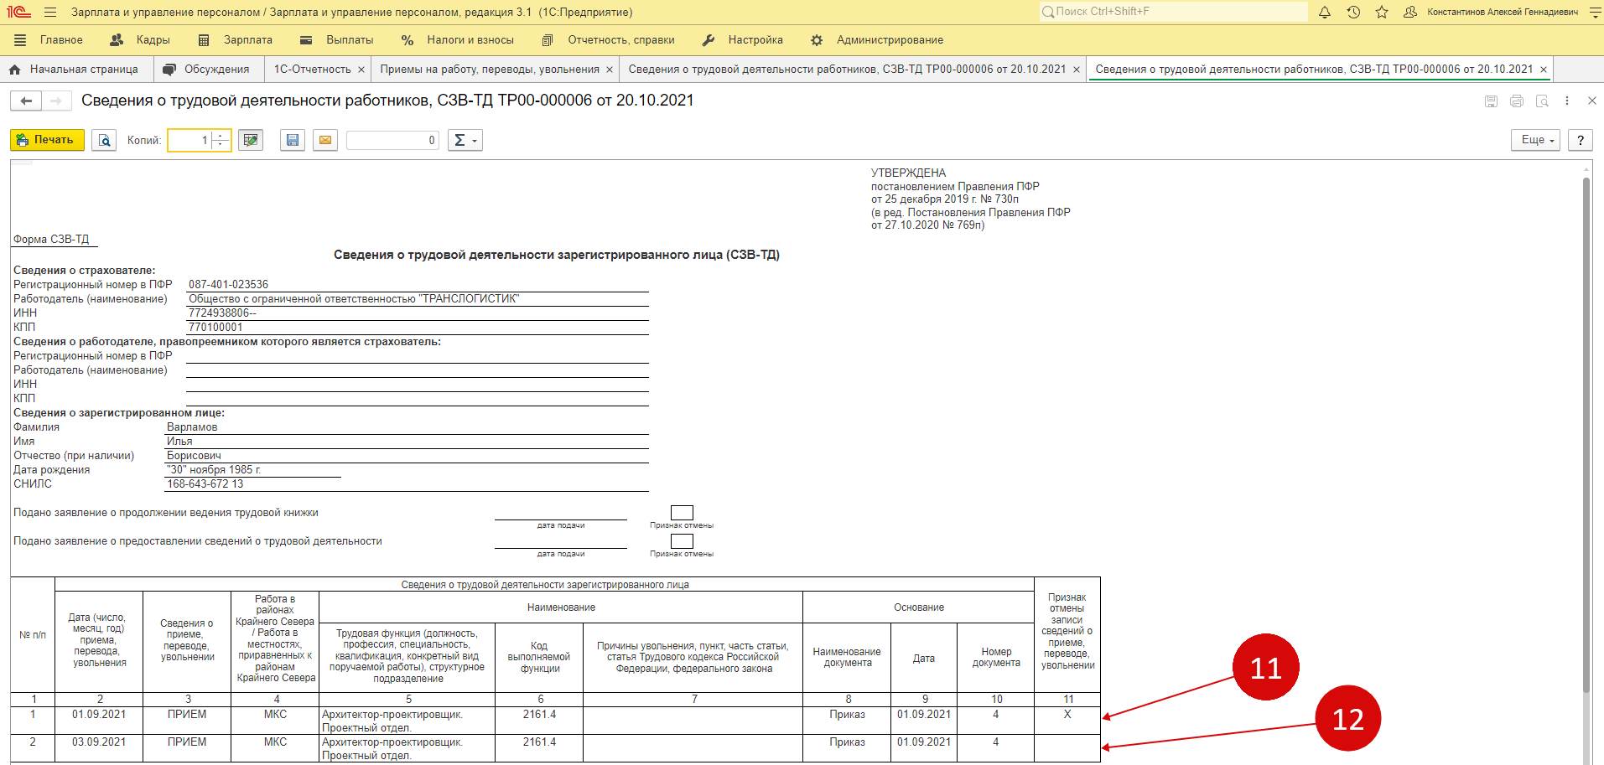This screenshot has height=765, width=1604.
Task: Select first name cell Илья
Action: pos(407,442)
